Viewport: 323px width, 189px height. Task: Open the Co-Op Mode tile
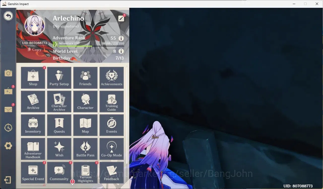pyautogui.click(x=112, y=149)
